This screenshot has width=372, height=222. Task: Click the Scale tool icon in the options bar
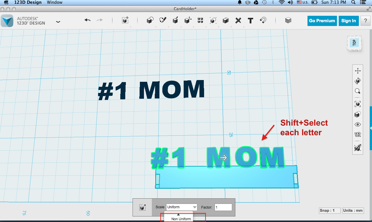click(x=142, y=207)
